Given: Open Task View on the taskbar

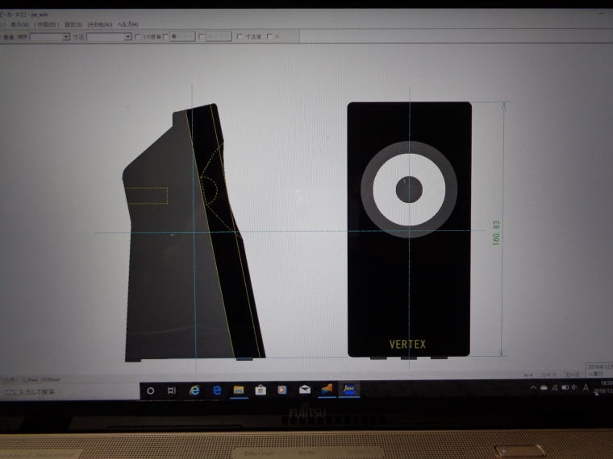Looking at the screenshot, I should 172,390.
